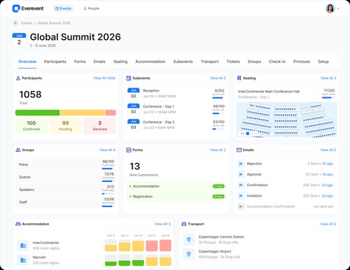Click the Subevents card calendar icon
The height and width of the screenshot is (270, 350).
point(129,78)
